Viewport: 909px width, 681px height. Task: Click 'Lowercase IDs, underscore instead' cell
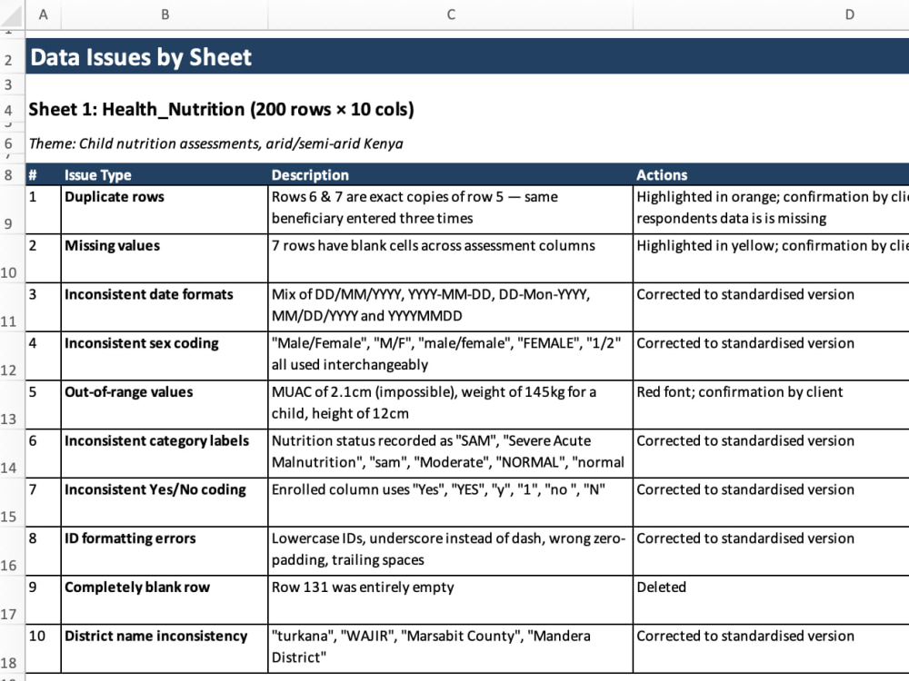(451, 551)
